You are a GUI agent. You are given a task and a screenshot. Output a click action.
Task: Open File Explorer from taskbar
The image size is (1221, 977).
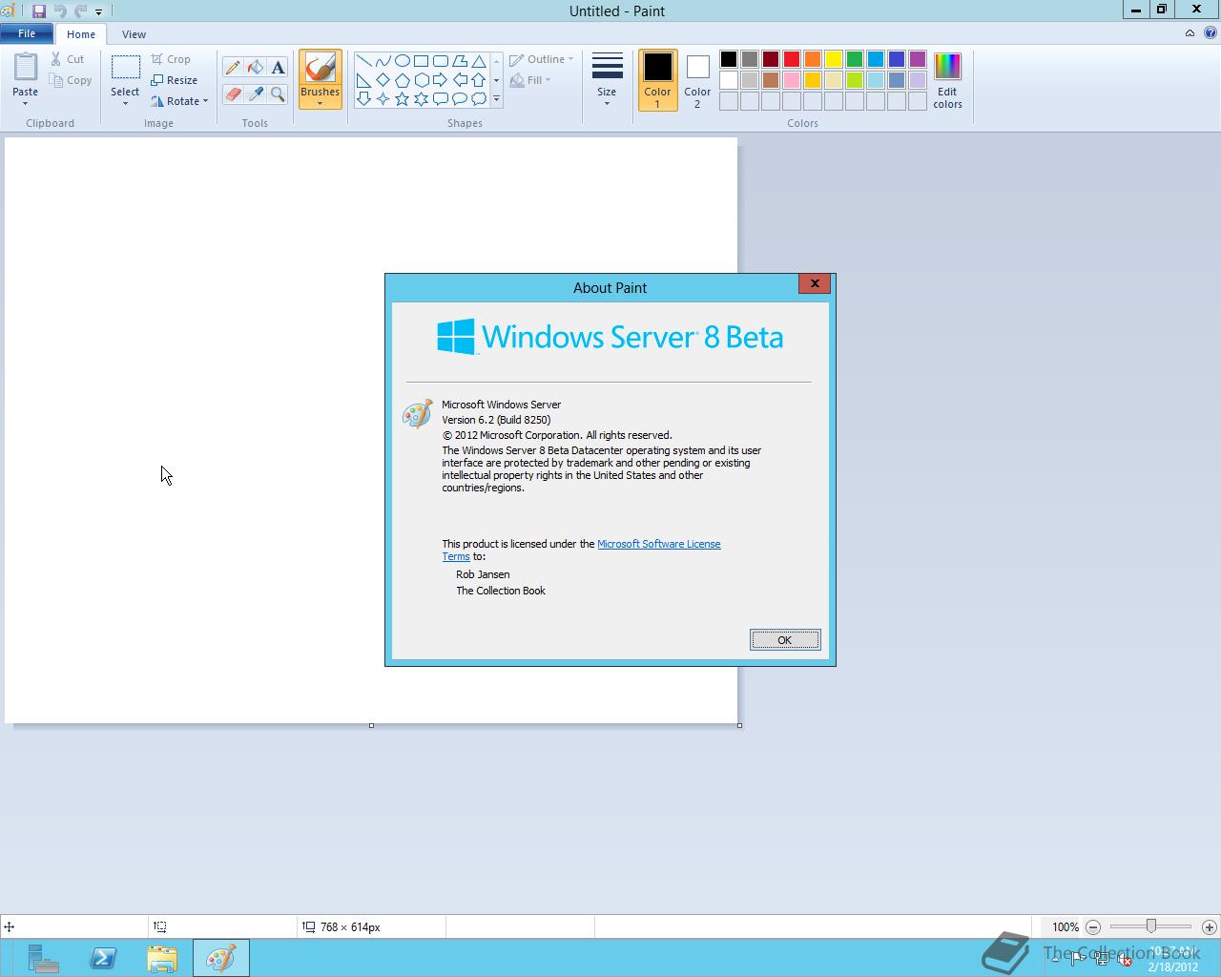(x=162, y=958)
